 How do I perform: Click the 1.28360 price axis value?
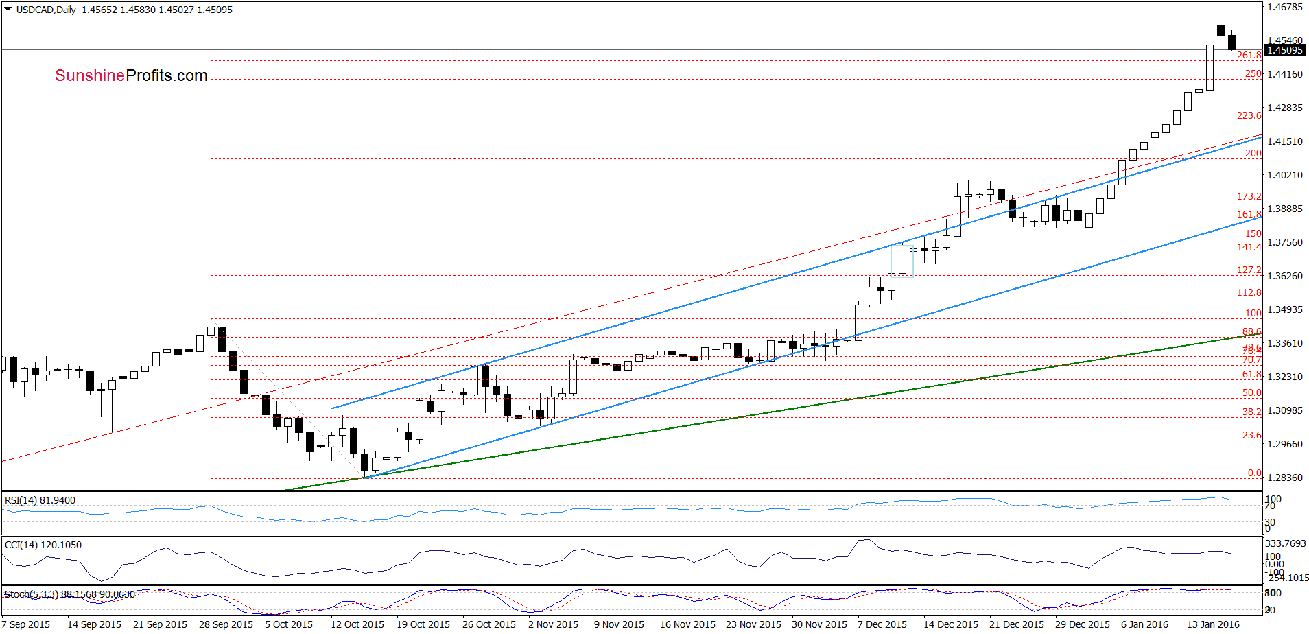coord(1285,478)
